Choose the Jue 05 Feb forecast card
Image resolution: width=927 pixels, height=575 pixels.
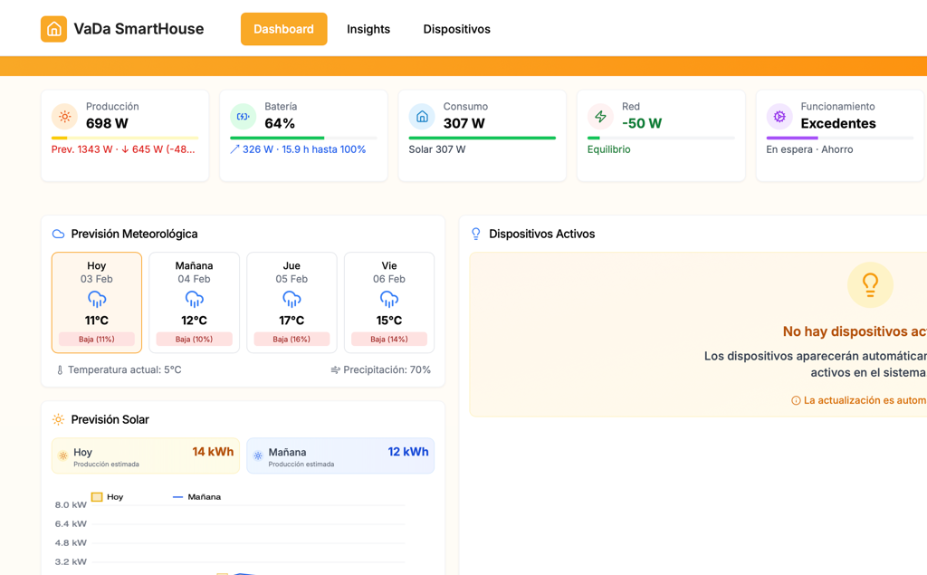point(291,302)
